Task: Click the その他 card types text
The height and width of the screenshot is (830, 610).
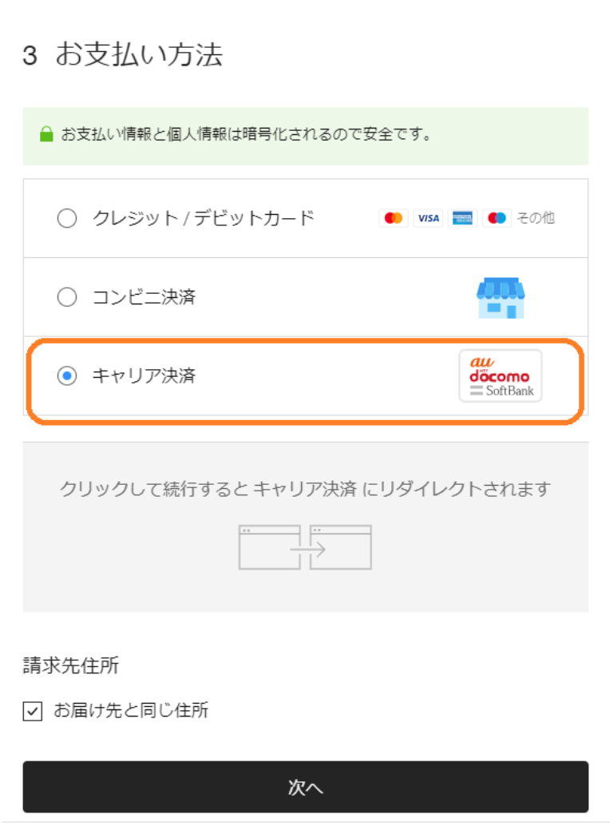Action: pyautogui.click(x=536, y=217)
